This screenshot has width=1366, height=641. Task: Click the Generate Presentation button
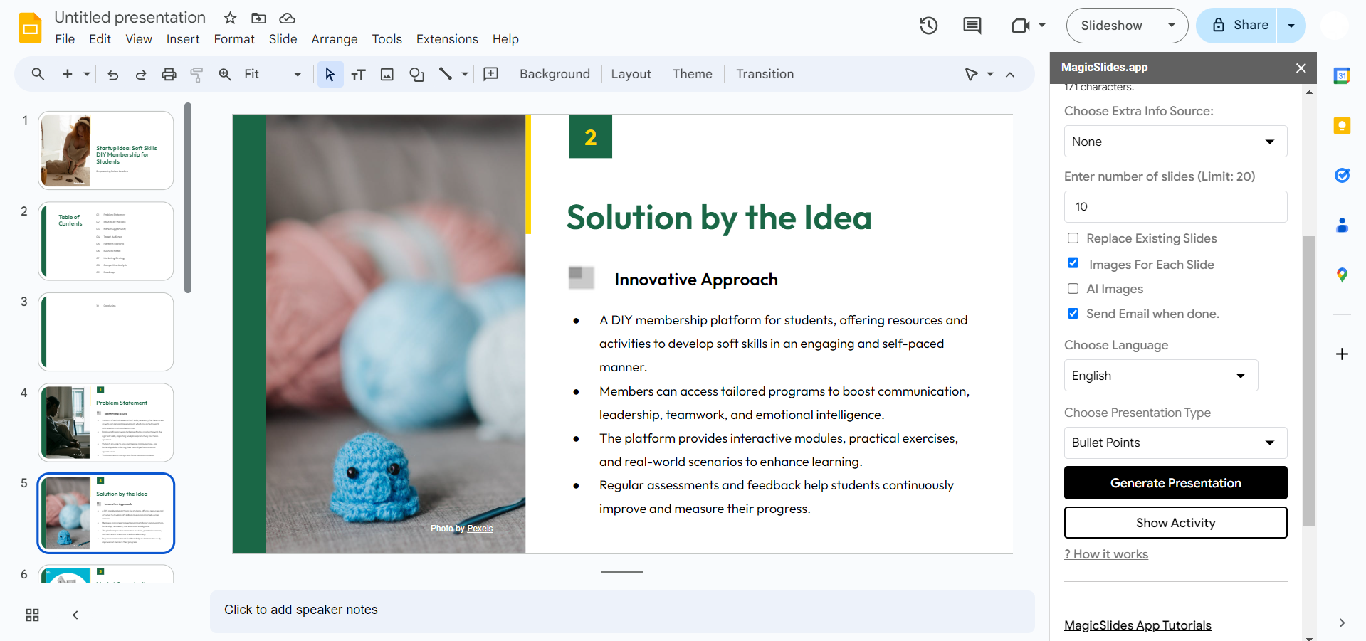pos(1175,483)
